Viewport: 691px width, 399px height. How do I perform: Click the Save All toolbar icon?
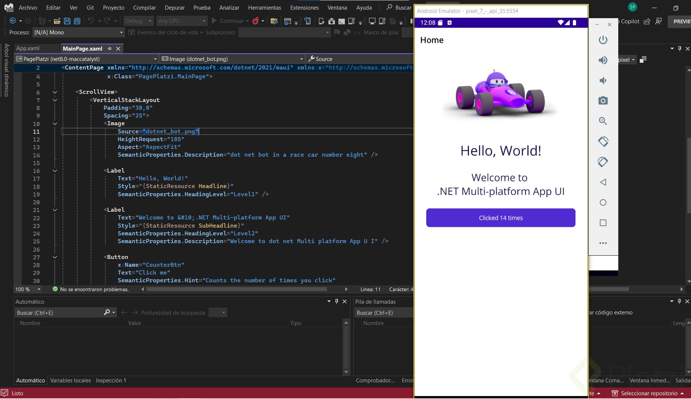point(77,21)
